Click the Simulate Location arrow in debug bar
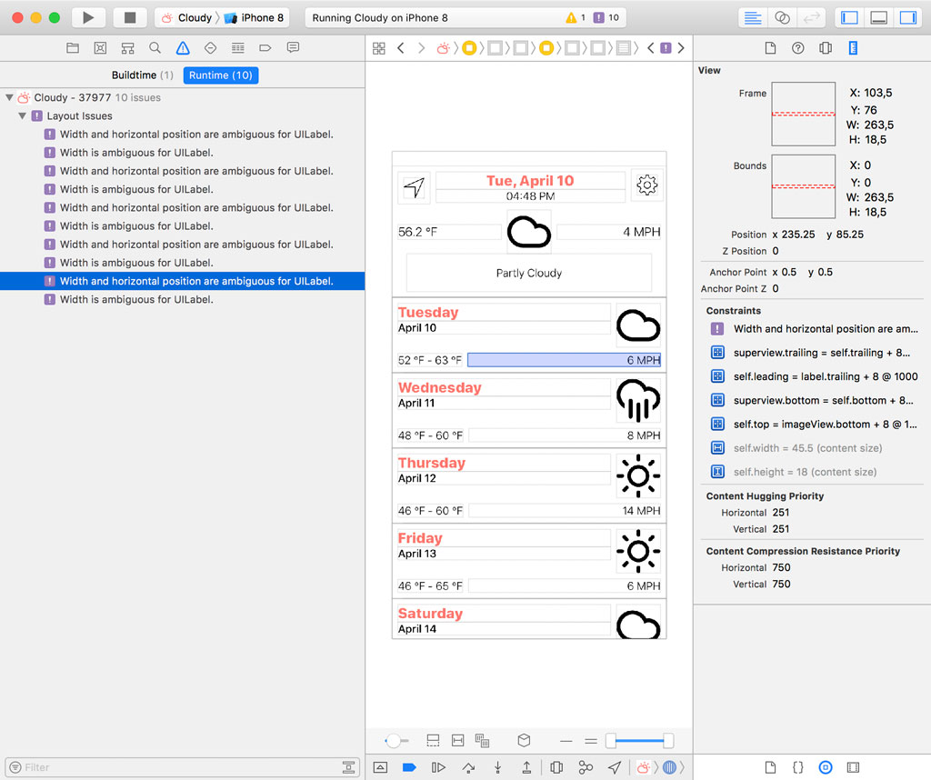 pos(615,767)
